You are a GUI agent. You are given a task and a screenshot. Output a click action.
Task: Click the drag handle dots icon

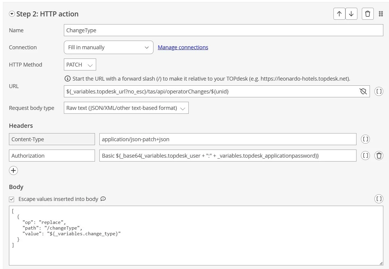coord(381,14)
